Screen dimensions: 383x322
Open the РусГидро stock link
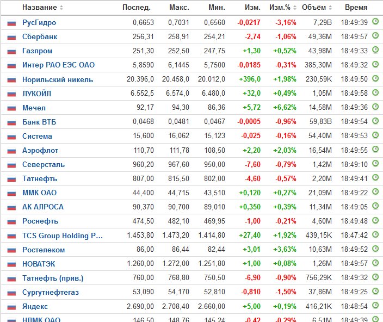pyautogui.click(x=39, y=23)
